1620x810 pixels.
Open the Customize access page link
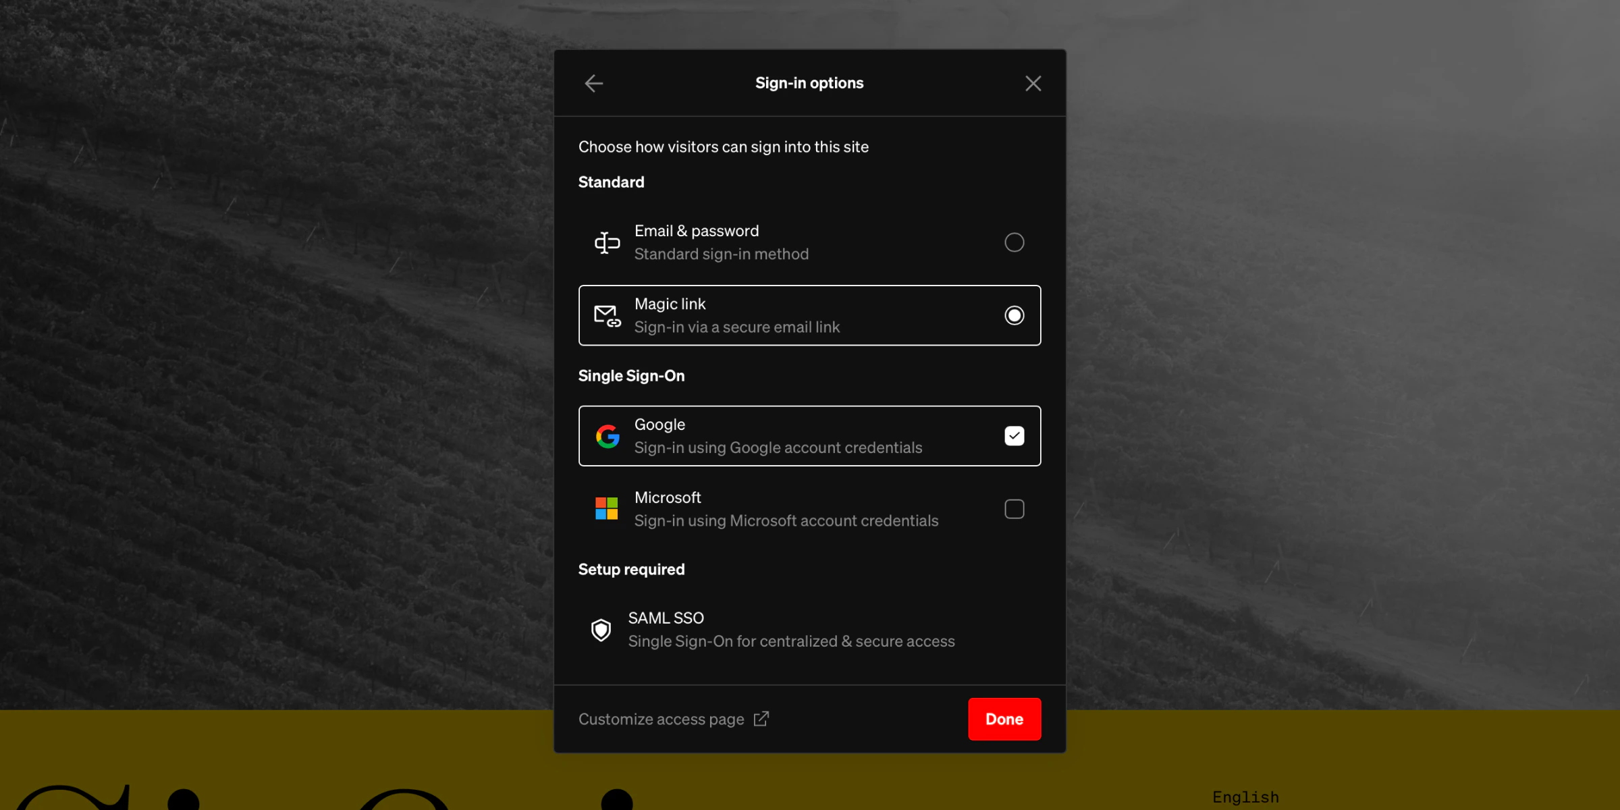click(x=660, y=719)
